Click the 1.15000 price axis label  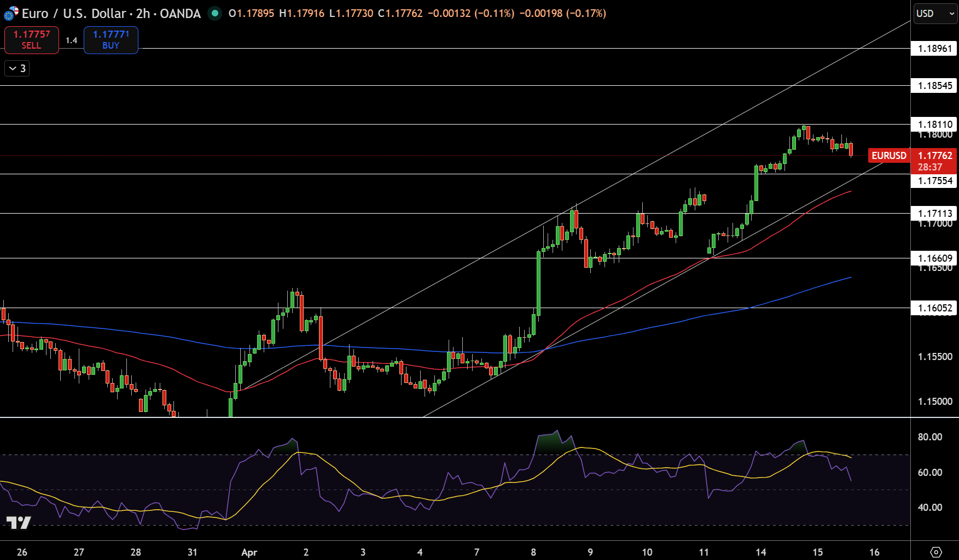tap(935, 402)
